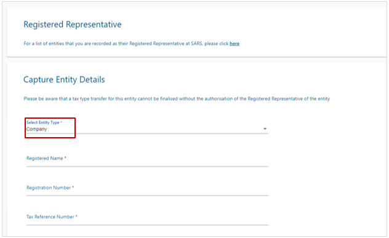Click the asterisk beside Tax Reference Number

point(76,216)
